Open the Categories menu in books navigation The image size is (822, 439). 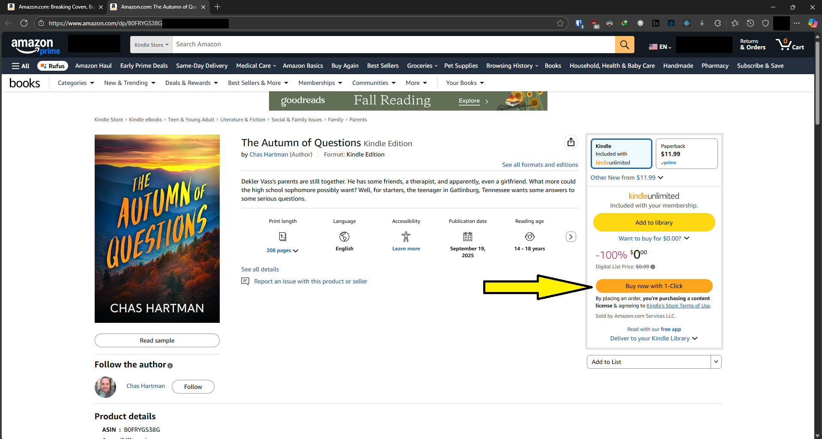coord(75,83)
